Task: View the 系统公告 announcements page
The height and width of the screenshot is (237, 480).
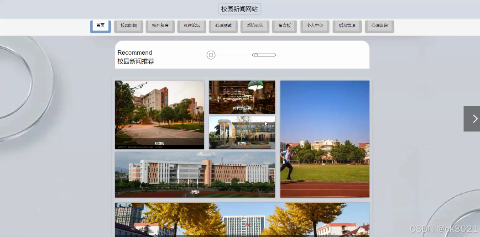Action: 255,26
